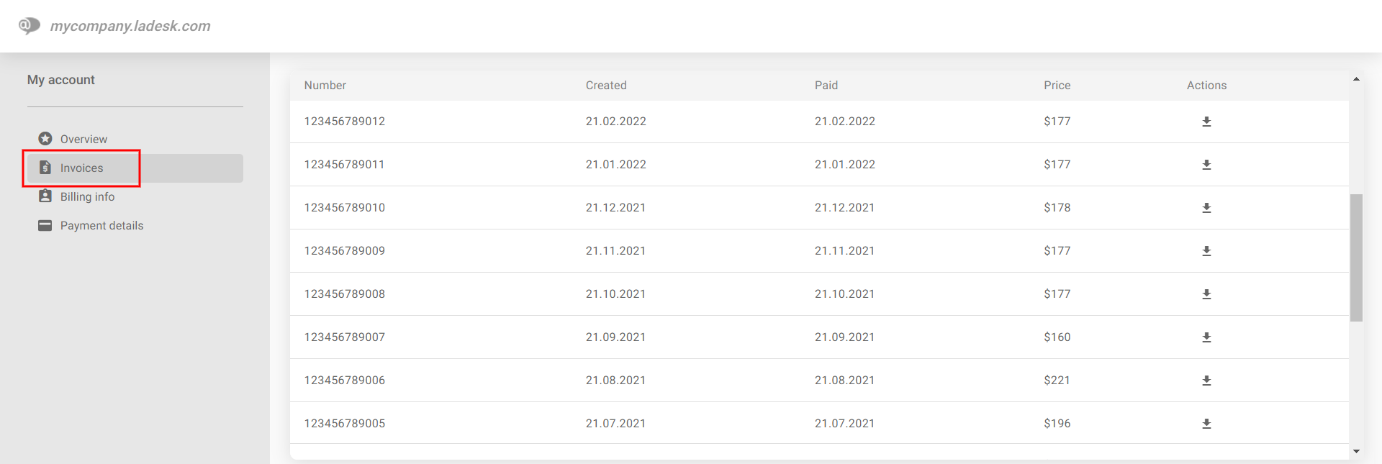The image size is (1382, 464).
Task: Download invoice 123456789007
Action: point(1206,337)
